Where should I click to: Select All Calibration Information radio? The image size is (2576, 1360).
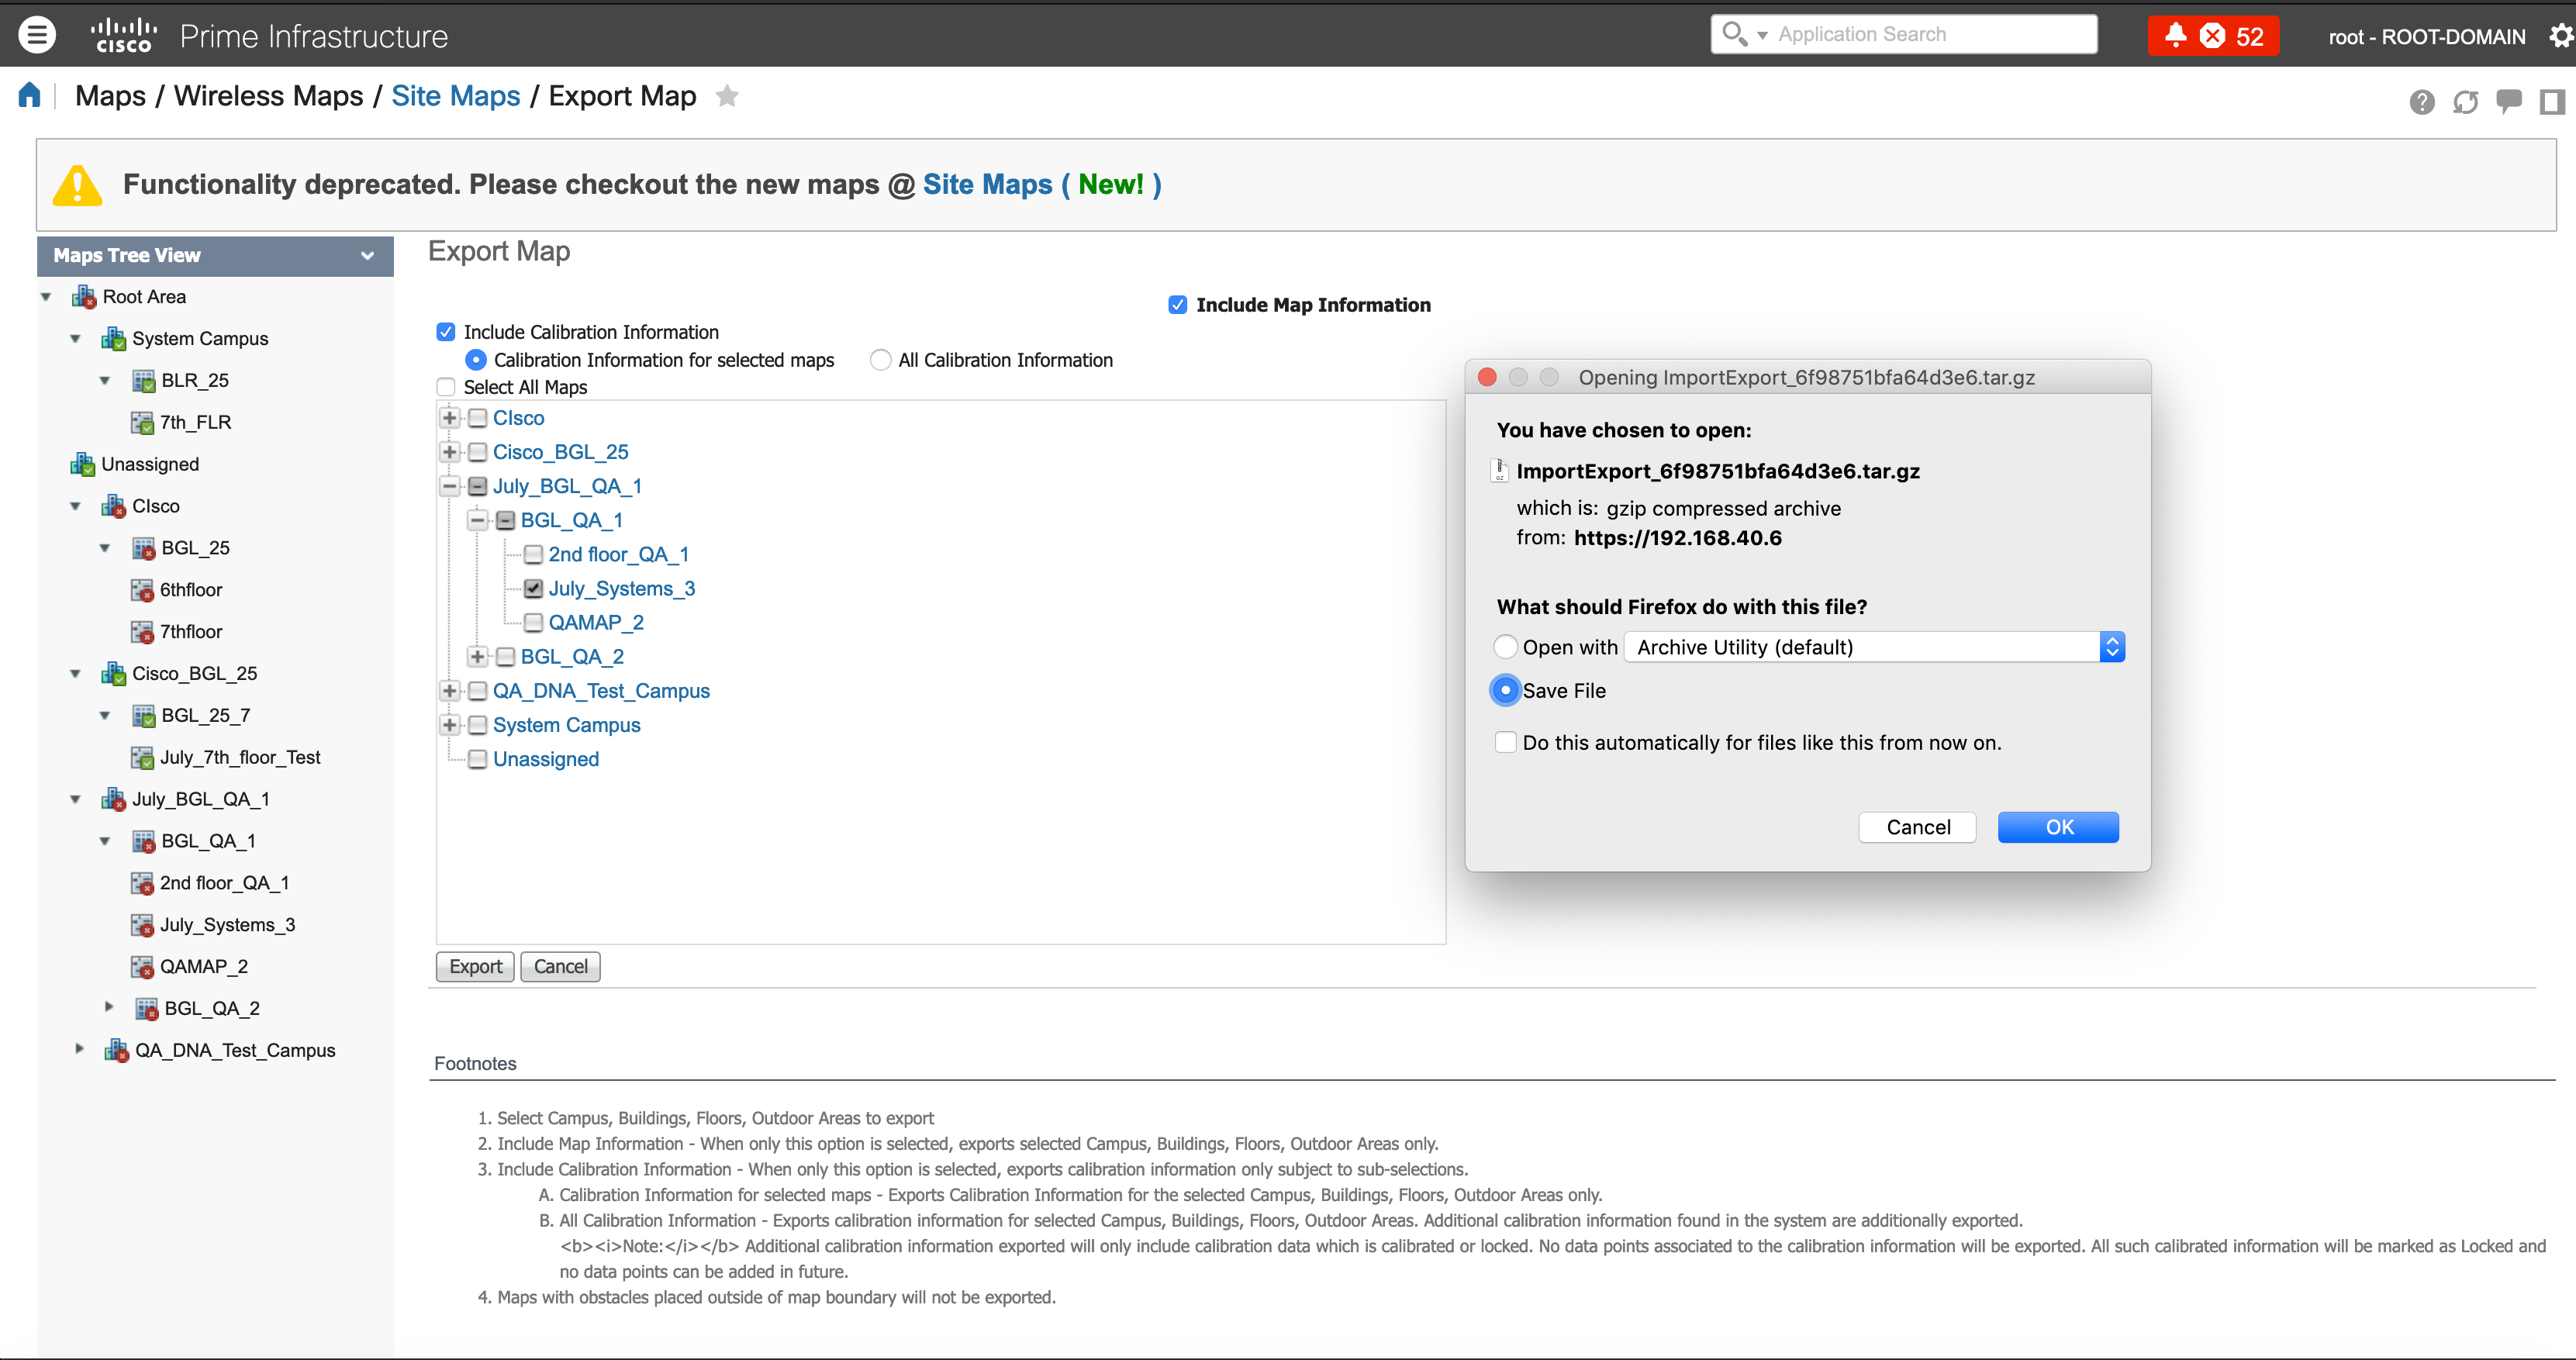click(880, 360)
